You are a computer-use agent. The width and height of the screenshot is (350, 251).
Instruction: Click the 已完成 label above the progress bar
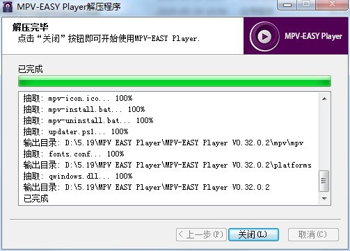click(x=31, y=69)
